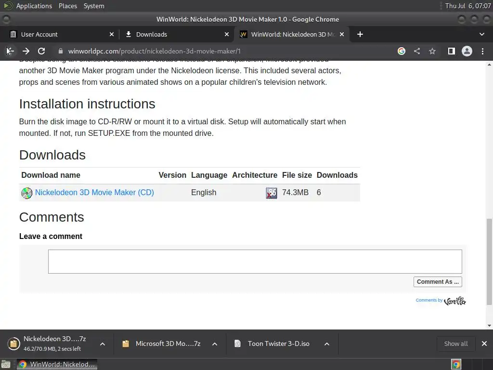The height and width of the screenshot is (370, 493).
Task: Expand options for Microsoft 3D Mo .7z download
Action: (215, 344)
